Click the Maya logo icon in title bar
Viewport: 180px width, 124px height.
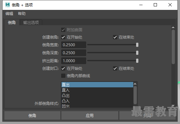[8, 5]
